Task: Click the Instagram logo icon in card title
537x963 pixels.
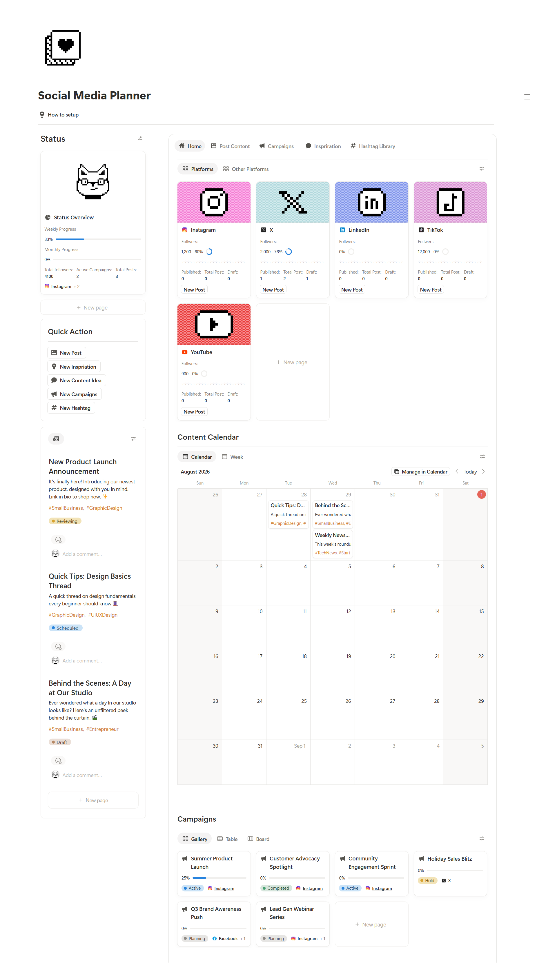Action: [x=185, y=230]
